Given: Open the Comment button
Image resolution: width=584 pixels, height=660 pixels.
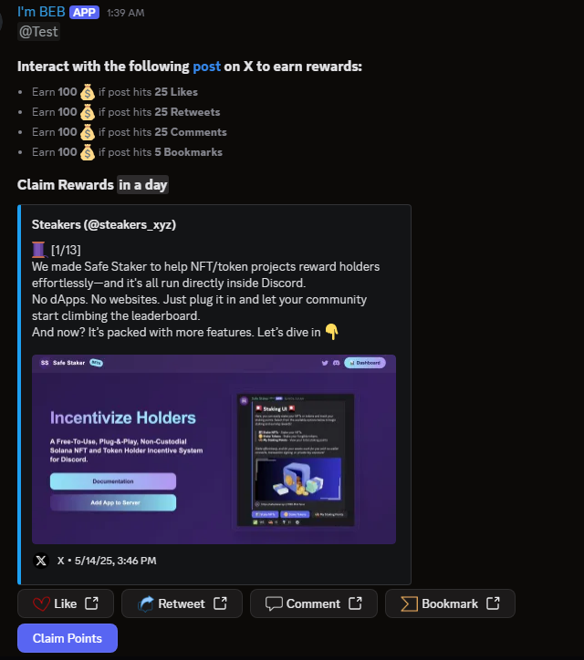Looking at the screenshot, I should pyautogui.click(x=314, y=603).
